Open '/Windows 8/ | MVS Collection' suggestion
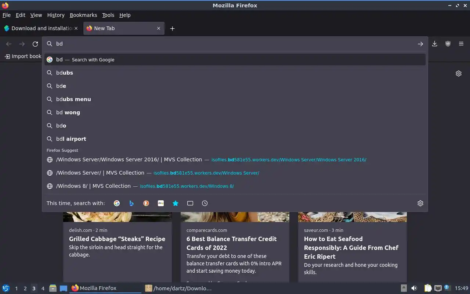The image size is (470, 294). (x=235, y=186)
